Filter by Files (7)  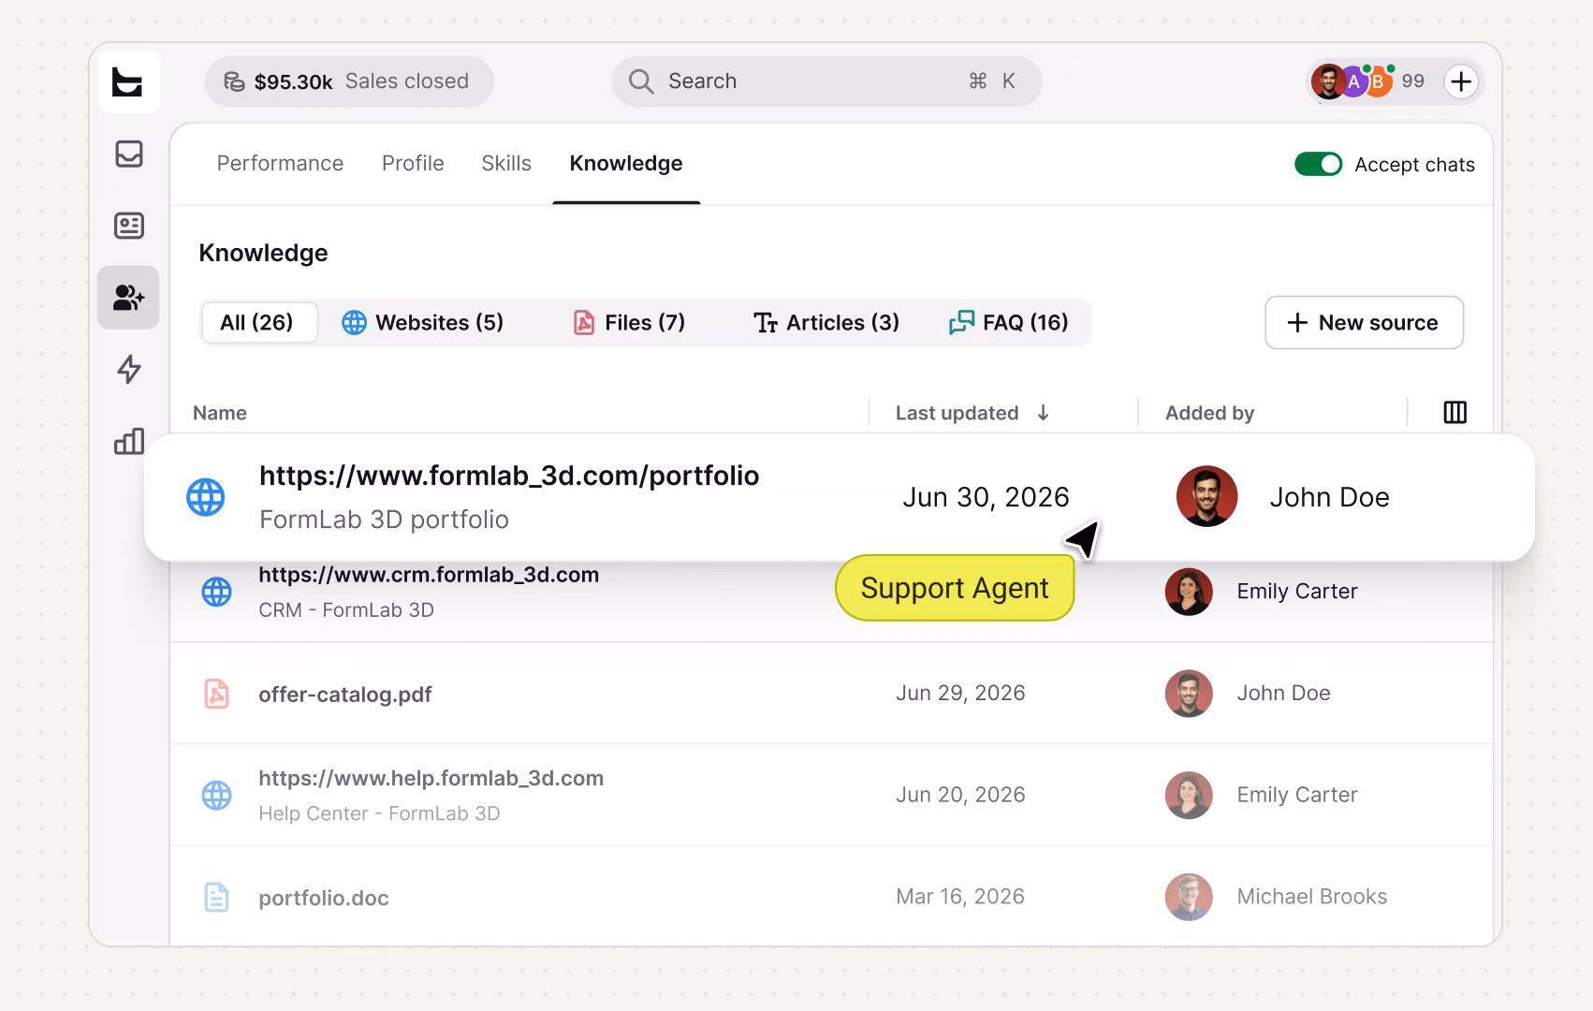(x=629, y=323)
